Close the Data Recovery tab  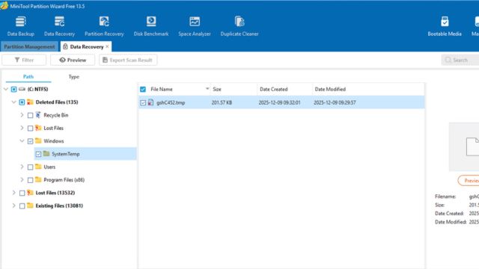[107, 46]
